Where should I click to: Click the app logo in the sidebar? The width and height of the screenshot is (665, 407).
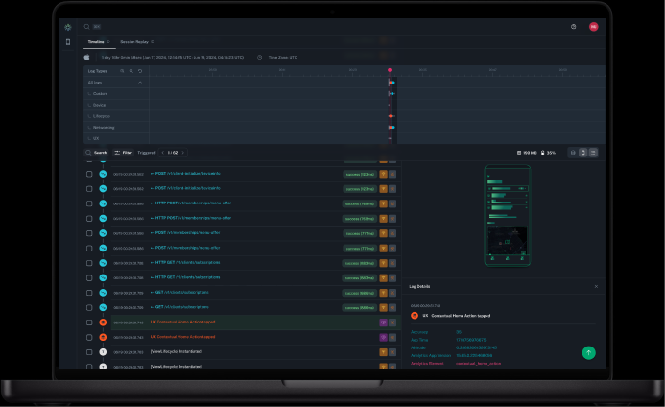(68, 27)
